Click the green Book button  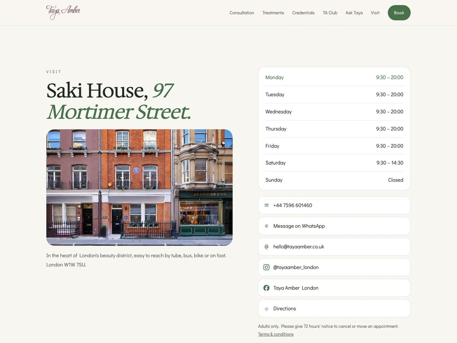pos(399,13)
